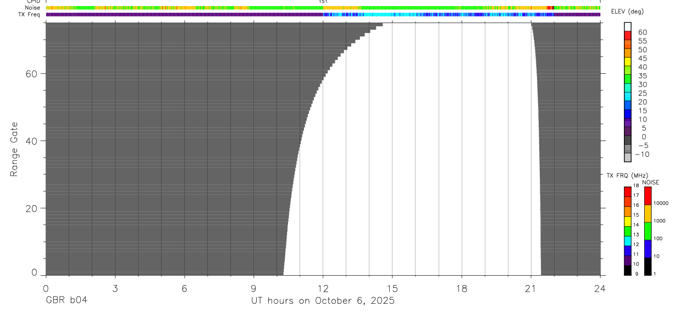Click the red segment of TX FRQ colorbar
The image size is (675, 312).
(628, 191)
